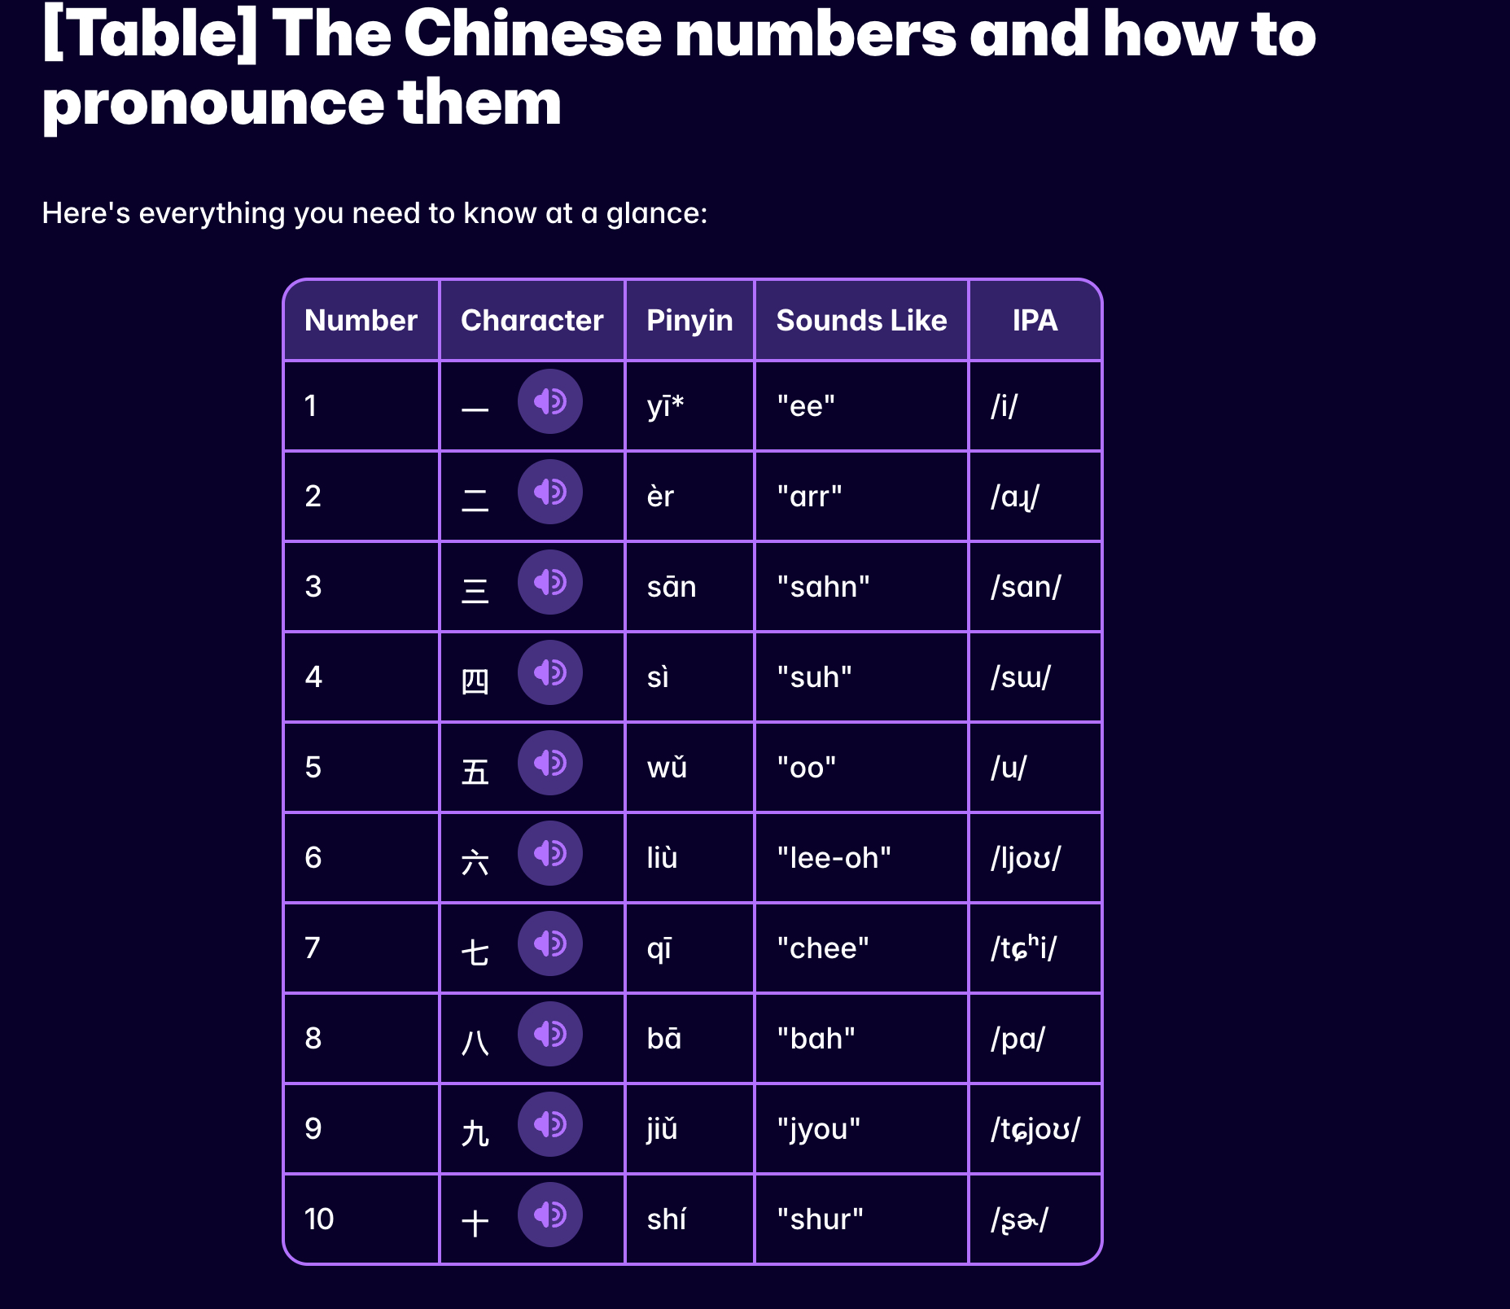Click the "lee-oh" sounds-like cell
The image size is (1510, 1309).
pos(834,858)
